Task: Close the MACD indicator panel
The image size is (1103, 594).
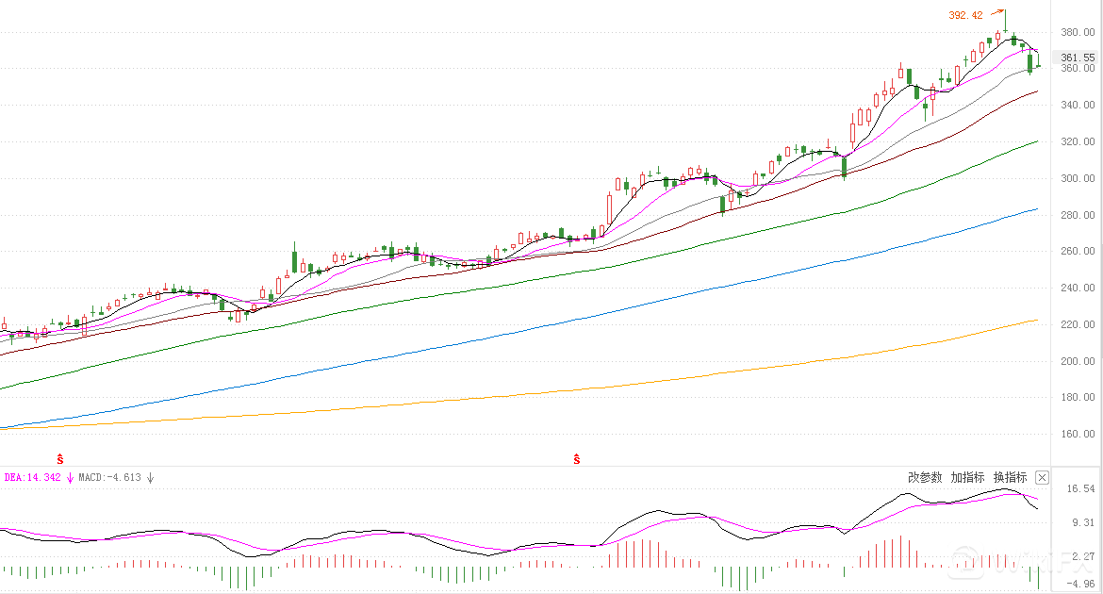Action: 1042,477
